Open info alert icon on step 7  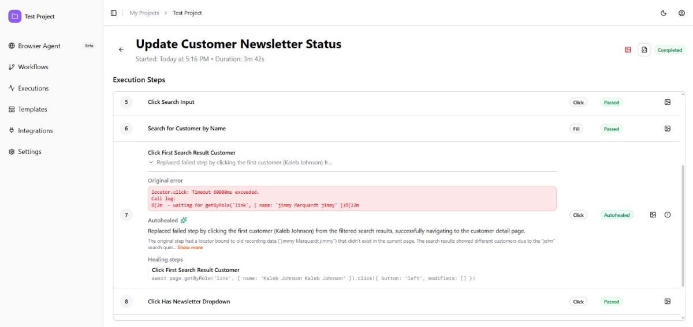coord(668,215)
